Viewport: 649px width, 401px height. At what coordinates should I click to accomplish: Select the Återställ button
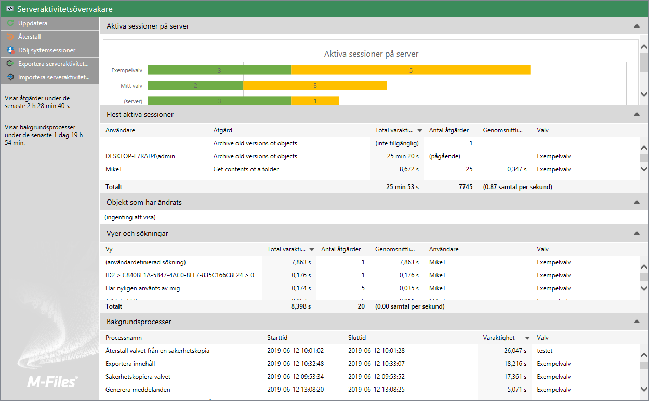49,37
